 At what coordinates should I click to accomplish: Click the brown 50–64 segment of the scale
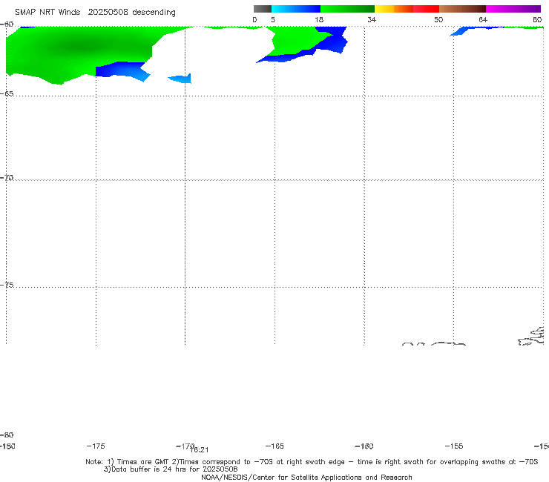click(x=462, y=9)
